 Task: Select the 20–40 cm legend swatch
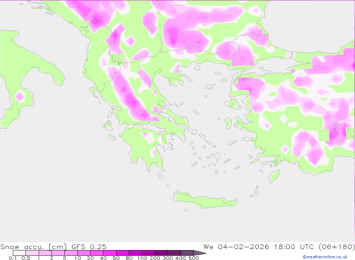click(x=97, y=253)
